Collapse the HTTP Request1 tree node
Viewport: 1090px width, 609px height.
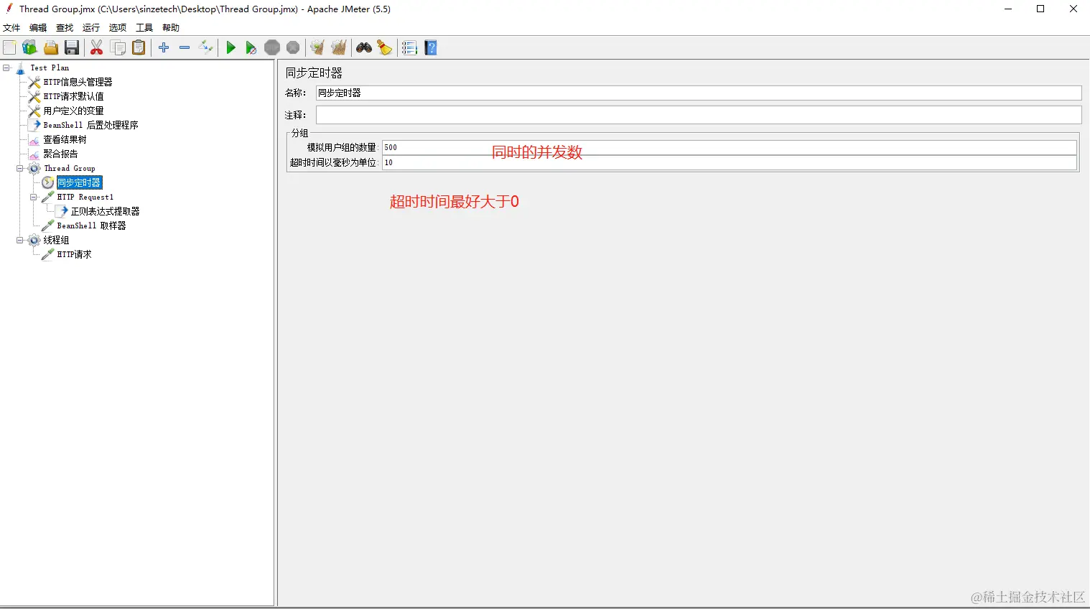34,197
